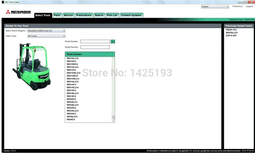The width and height of the screenshot is (255, 153).
Task: Click the green forklift truck image
Action: click(32, 66)
